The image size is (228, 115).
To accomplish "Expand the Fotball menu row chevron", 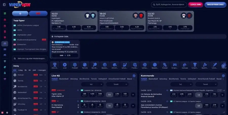I will pos(45,75).
